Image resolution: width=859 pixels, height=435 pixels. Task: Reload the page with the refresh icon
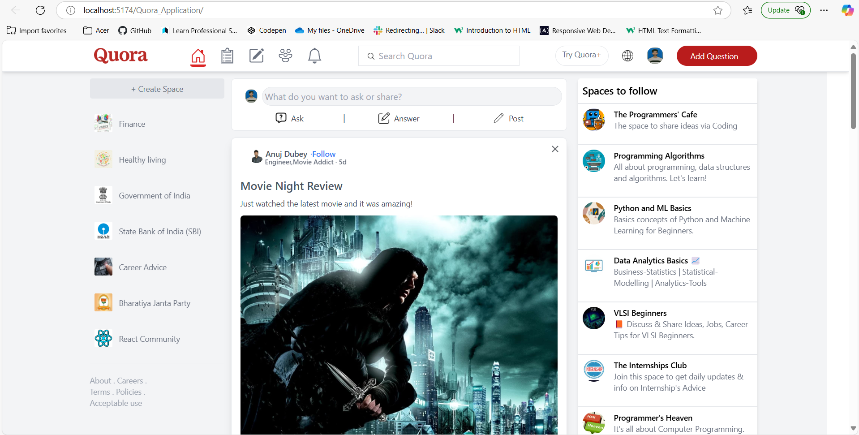tap(40, 10)
